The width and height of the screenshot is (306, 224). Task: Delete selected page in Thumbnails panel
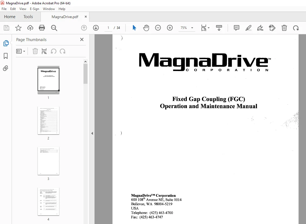pyautogui.click(x=35, y=51)
